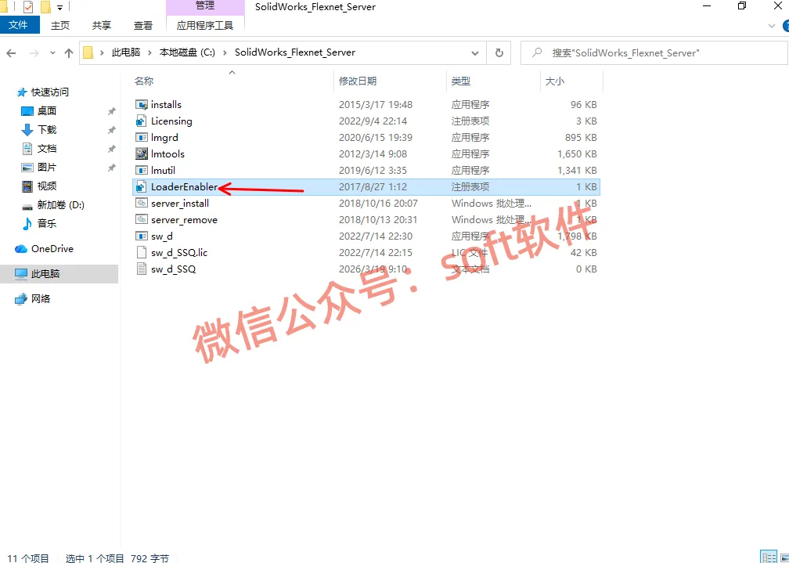Open recent locations dropdown arrow
789x563 pixels.
click(53, 53)
